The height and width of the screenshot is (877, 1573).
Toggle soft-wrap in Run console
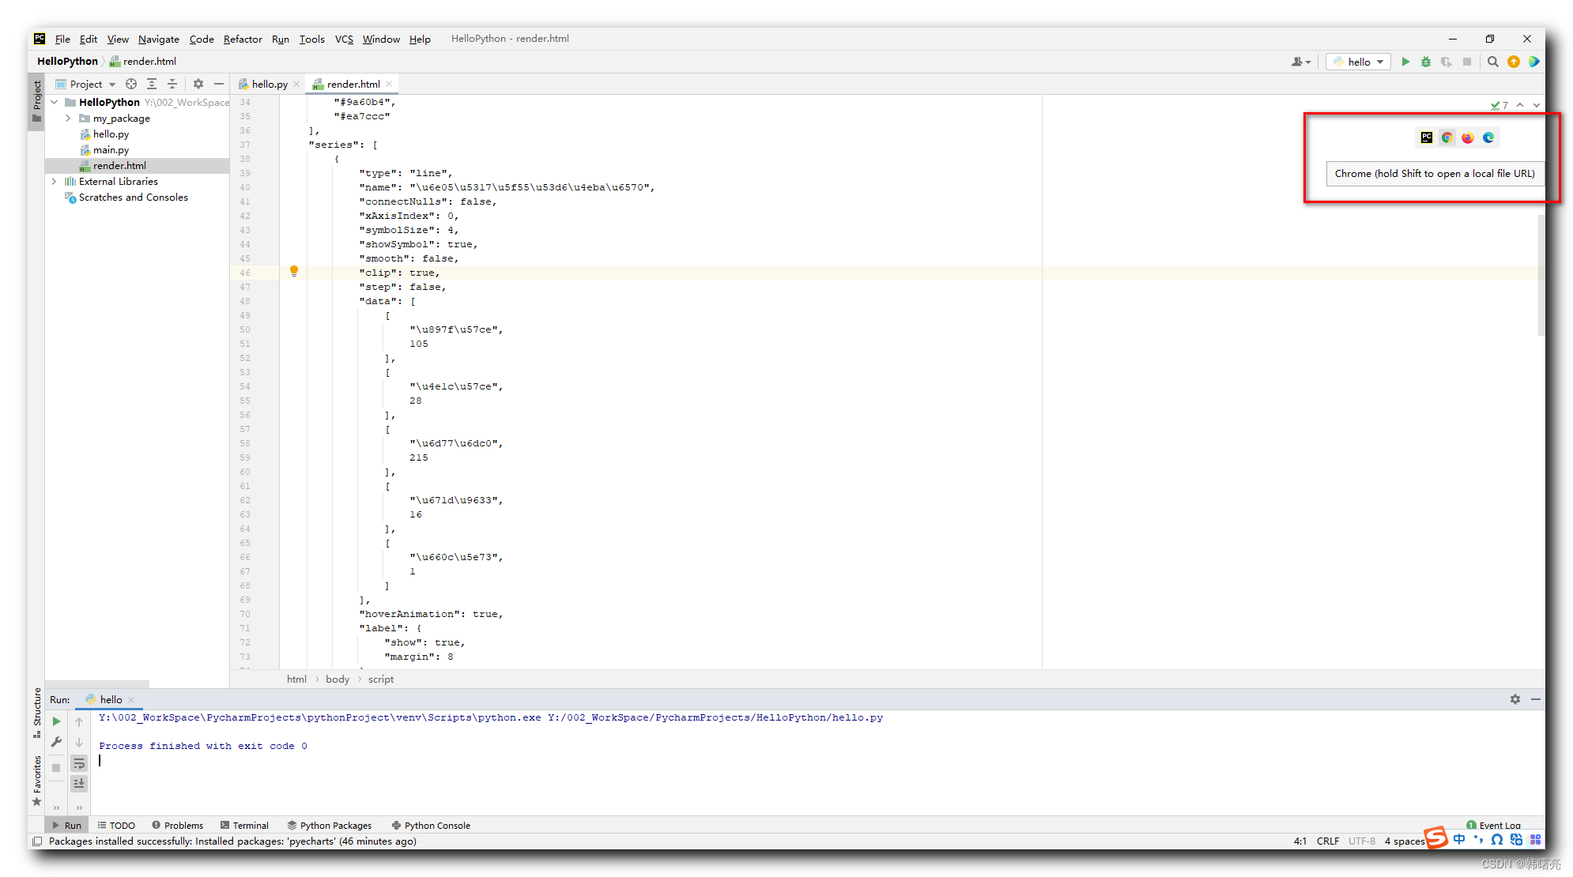(79, 763)
